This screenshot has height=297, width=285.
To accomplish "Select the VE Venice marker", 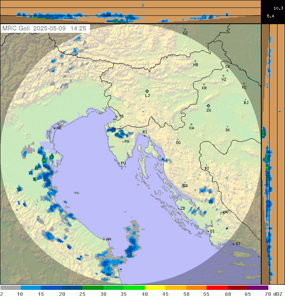I will (x=54, y=128).
